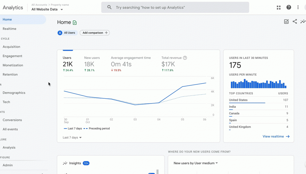306x174 pixels.
Task: Open the Monetization sidebar section
Action: point(13,65)
